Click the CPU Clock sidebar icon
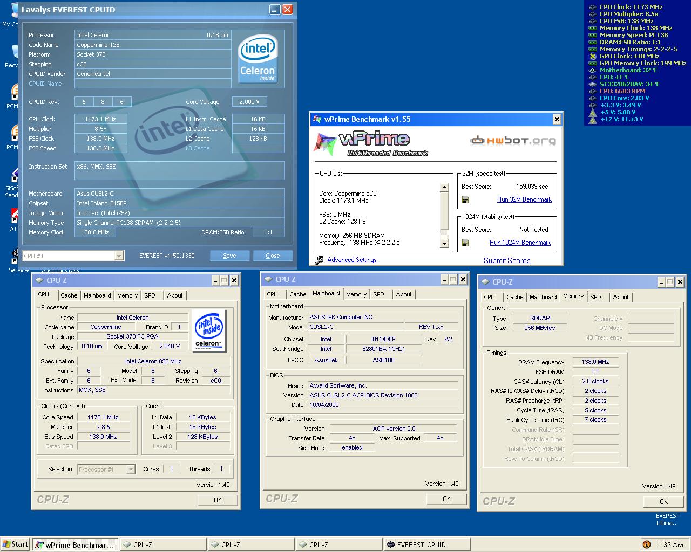 (592, 7)
